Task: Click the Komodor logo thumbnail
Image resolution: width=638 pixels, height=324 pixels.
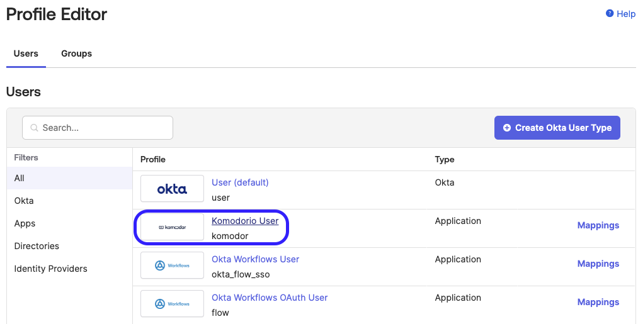Action: coord(172,227)
